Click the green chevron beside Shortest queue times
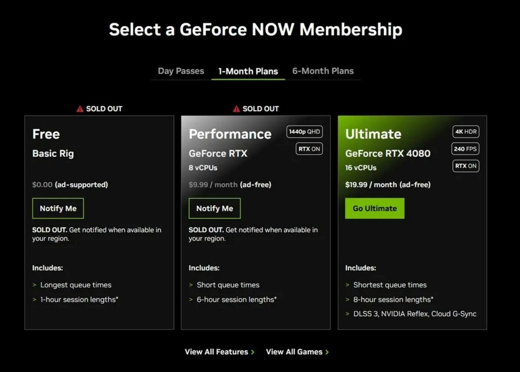The width and height of the screenshot is (520, 372). pos(347,285)
